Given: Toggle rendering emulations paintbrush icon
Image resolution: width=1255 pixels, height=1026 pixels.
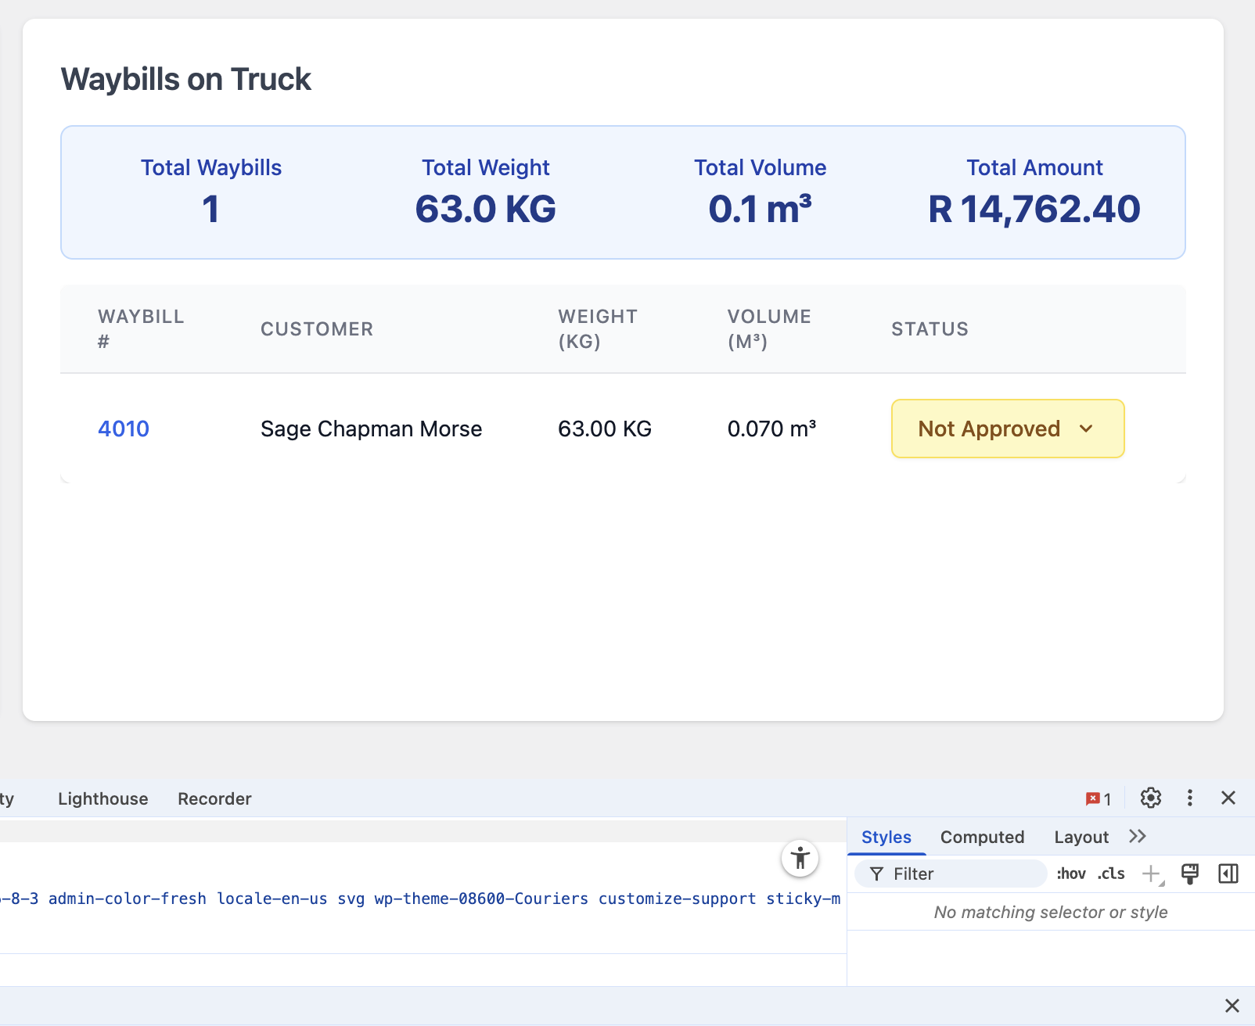Looking at the screenshot, I should coord(1190,874).
